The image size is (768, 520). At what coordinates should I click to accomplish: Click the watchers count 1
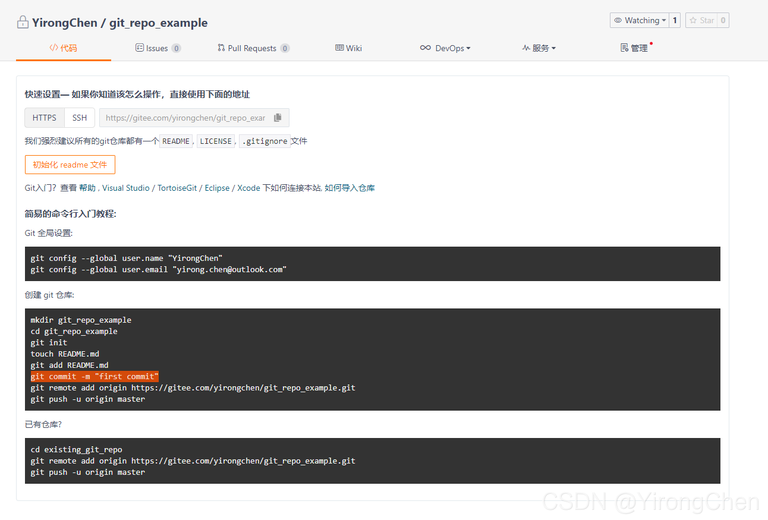click(x=675, y=20)
